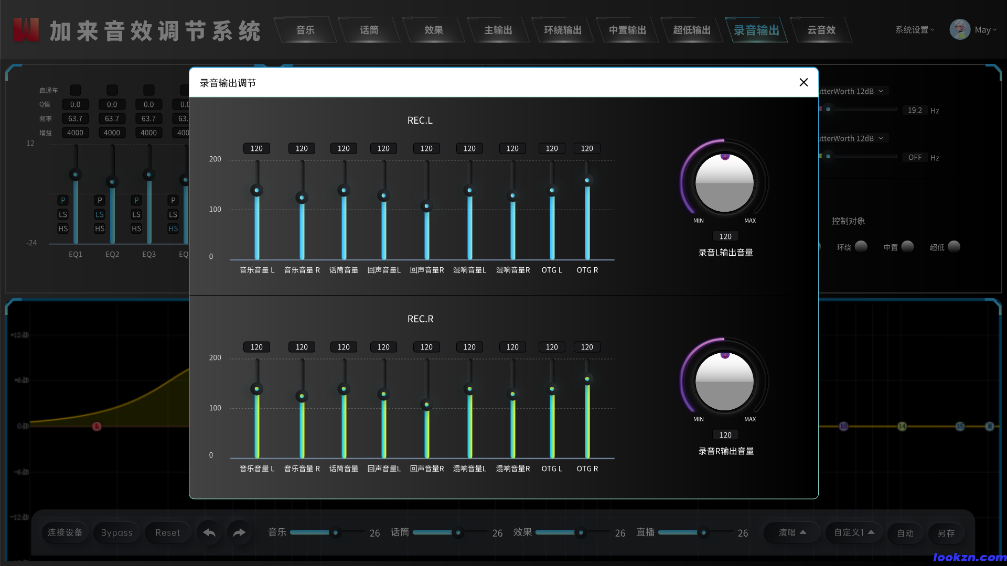Select the LS low-shelf filter on EQ2
The height and width of the screenshot is (566, 1007).
pos(99,214)
